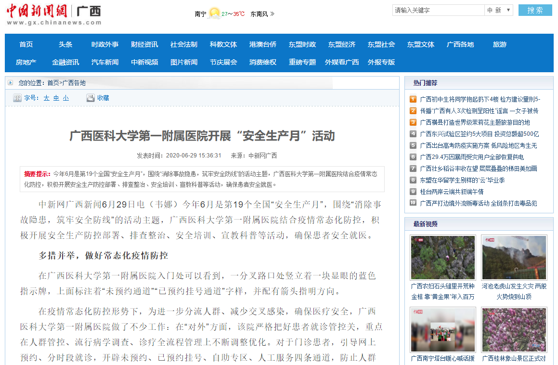Set font size to 大
The width and height of the screenshot is (558, 365).
pyautogui.click(x=47, y=98)
